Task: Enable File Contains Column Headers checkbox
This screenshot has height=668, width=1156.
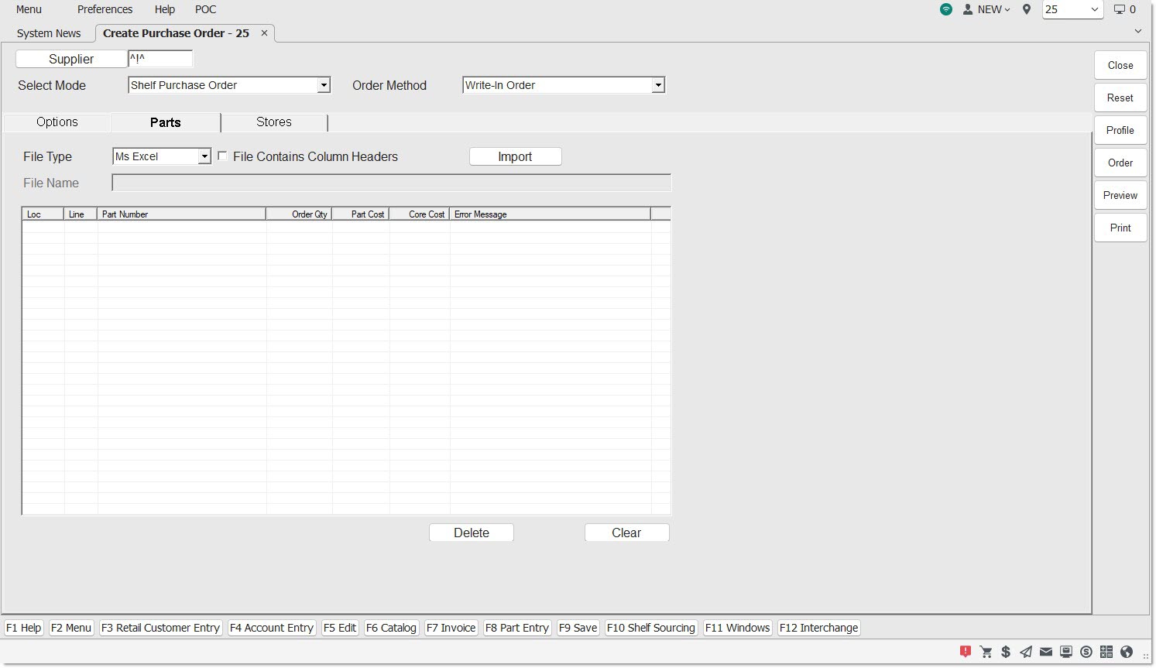Action: (x=223, y=156)
